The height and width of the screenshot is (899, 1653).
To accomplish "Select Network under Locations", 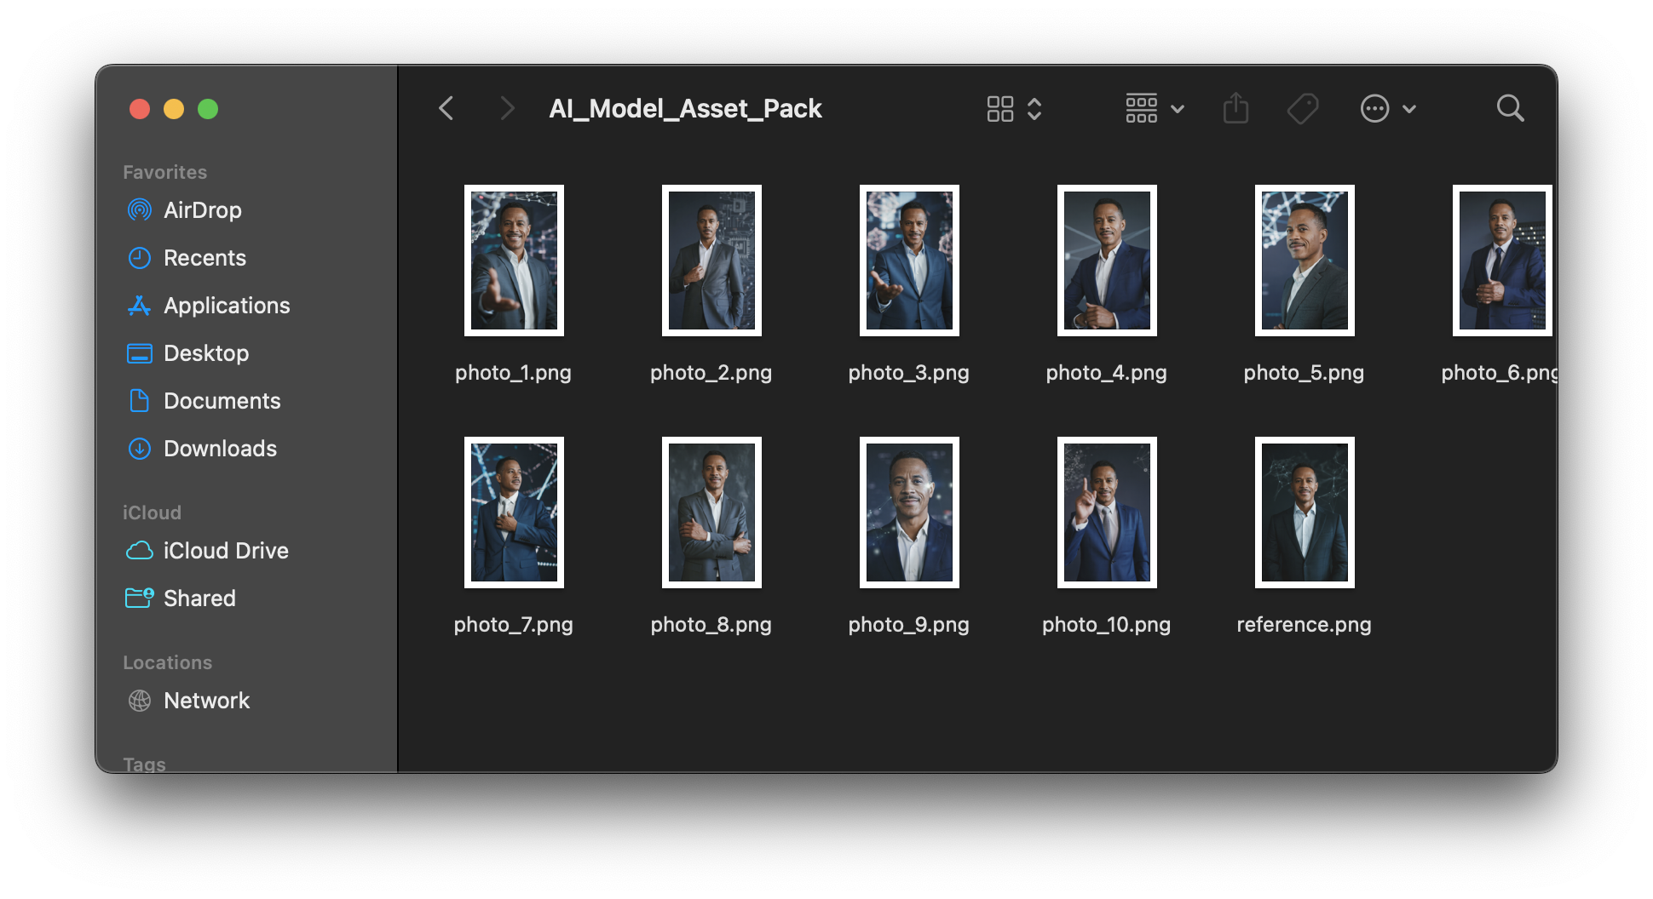I will coord(206,701).
